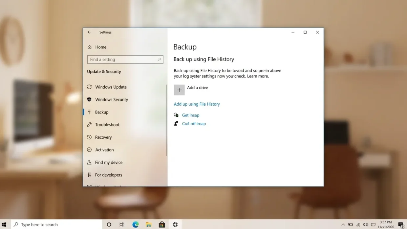
Task: Open Add up using File History link
Action: (197, 104)
